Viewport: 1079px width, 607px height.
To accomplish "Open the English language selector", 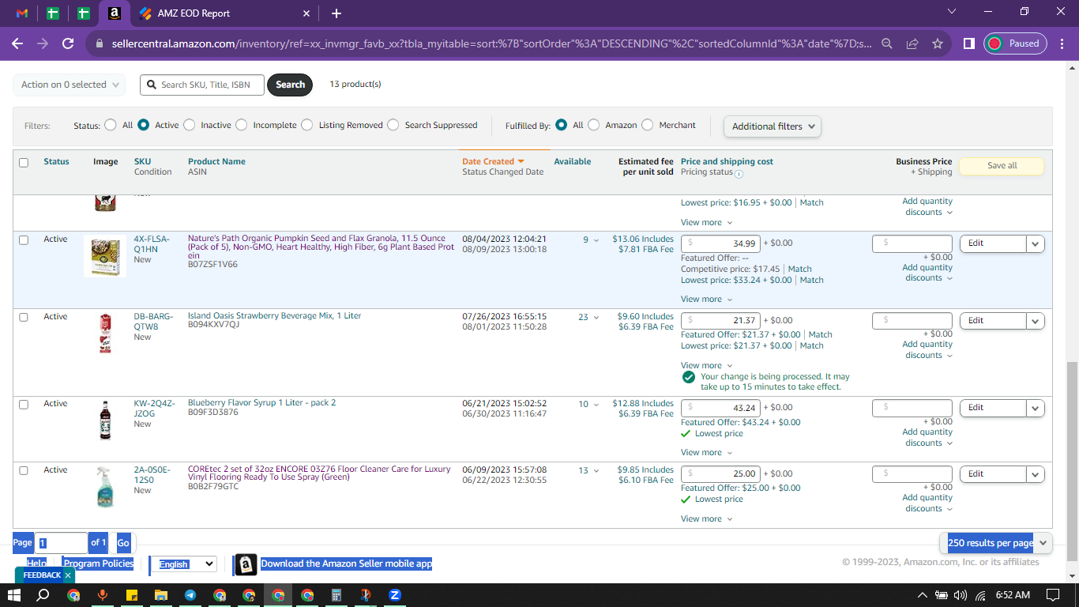I will [183, 564].
